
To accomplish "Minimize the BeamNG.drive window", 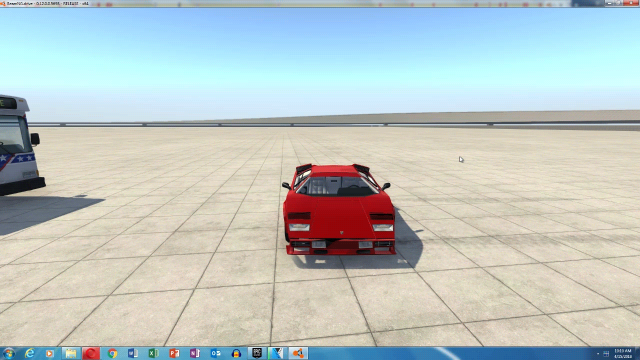I will click(x=610, y=3).
